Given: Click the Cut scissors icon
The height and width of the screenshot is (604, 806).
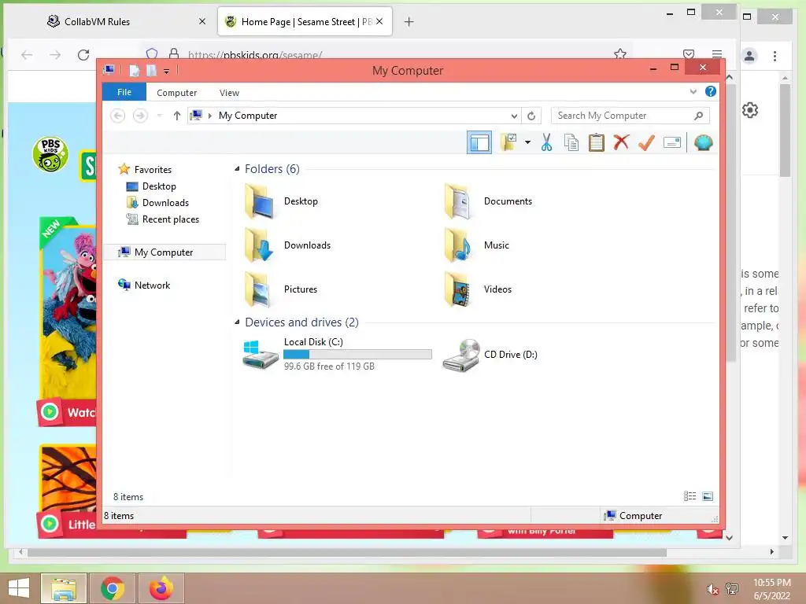Looking at the screenshot, I should point(546,142).
